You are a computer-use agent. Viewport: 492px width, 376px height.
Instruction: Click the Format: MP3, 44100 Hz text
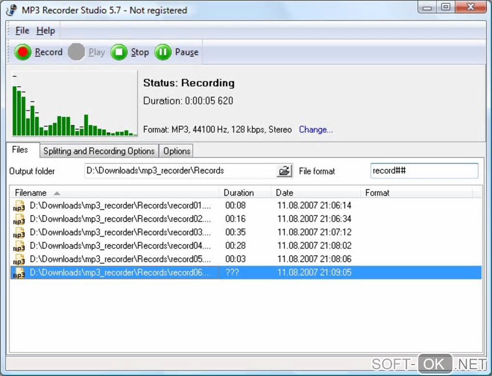click(x=218, y=130)
